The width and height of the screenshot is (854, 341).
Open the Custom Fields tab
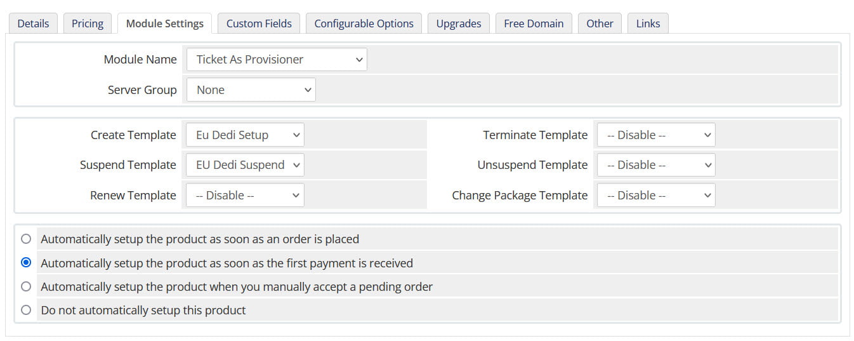tap(259, 23)
